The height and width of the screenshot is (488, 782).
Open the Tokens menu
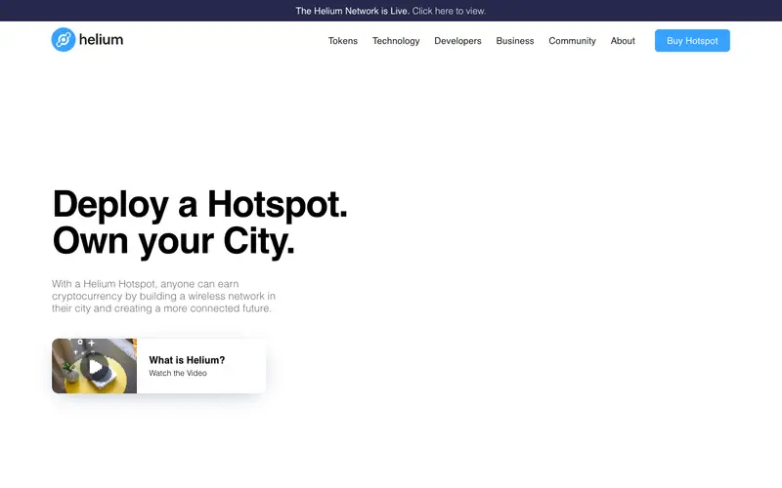point(343,41)
